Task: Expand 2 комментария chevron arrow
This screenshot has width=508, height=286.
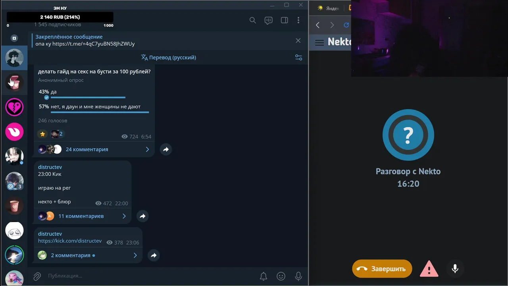Action: (x=135, y=255)
